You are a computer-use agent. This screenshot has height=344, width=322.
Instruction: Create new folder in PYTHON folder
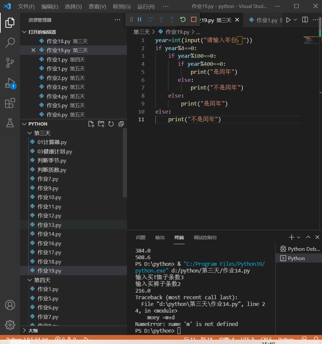(101, 124)
